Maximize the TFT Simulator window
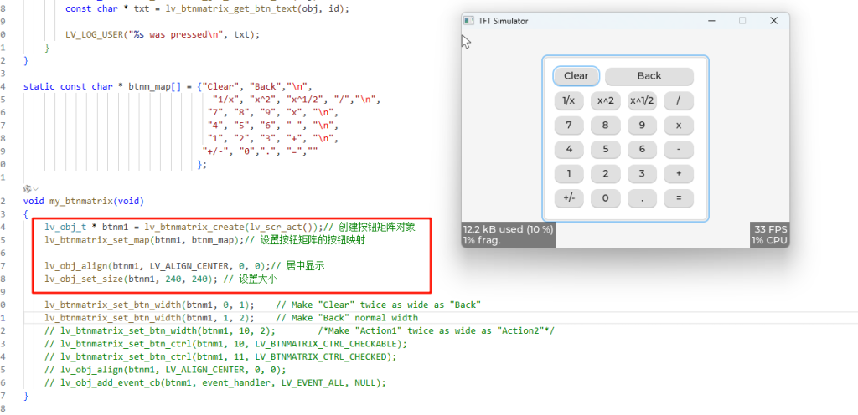858x415 pixels. coord(742,21)
